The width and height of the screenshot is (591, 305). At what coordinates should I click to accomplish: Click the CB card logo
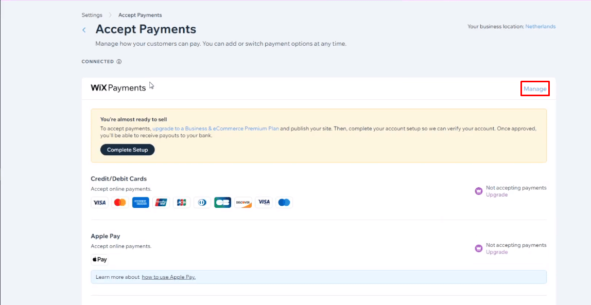[222, 203]
